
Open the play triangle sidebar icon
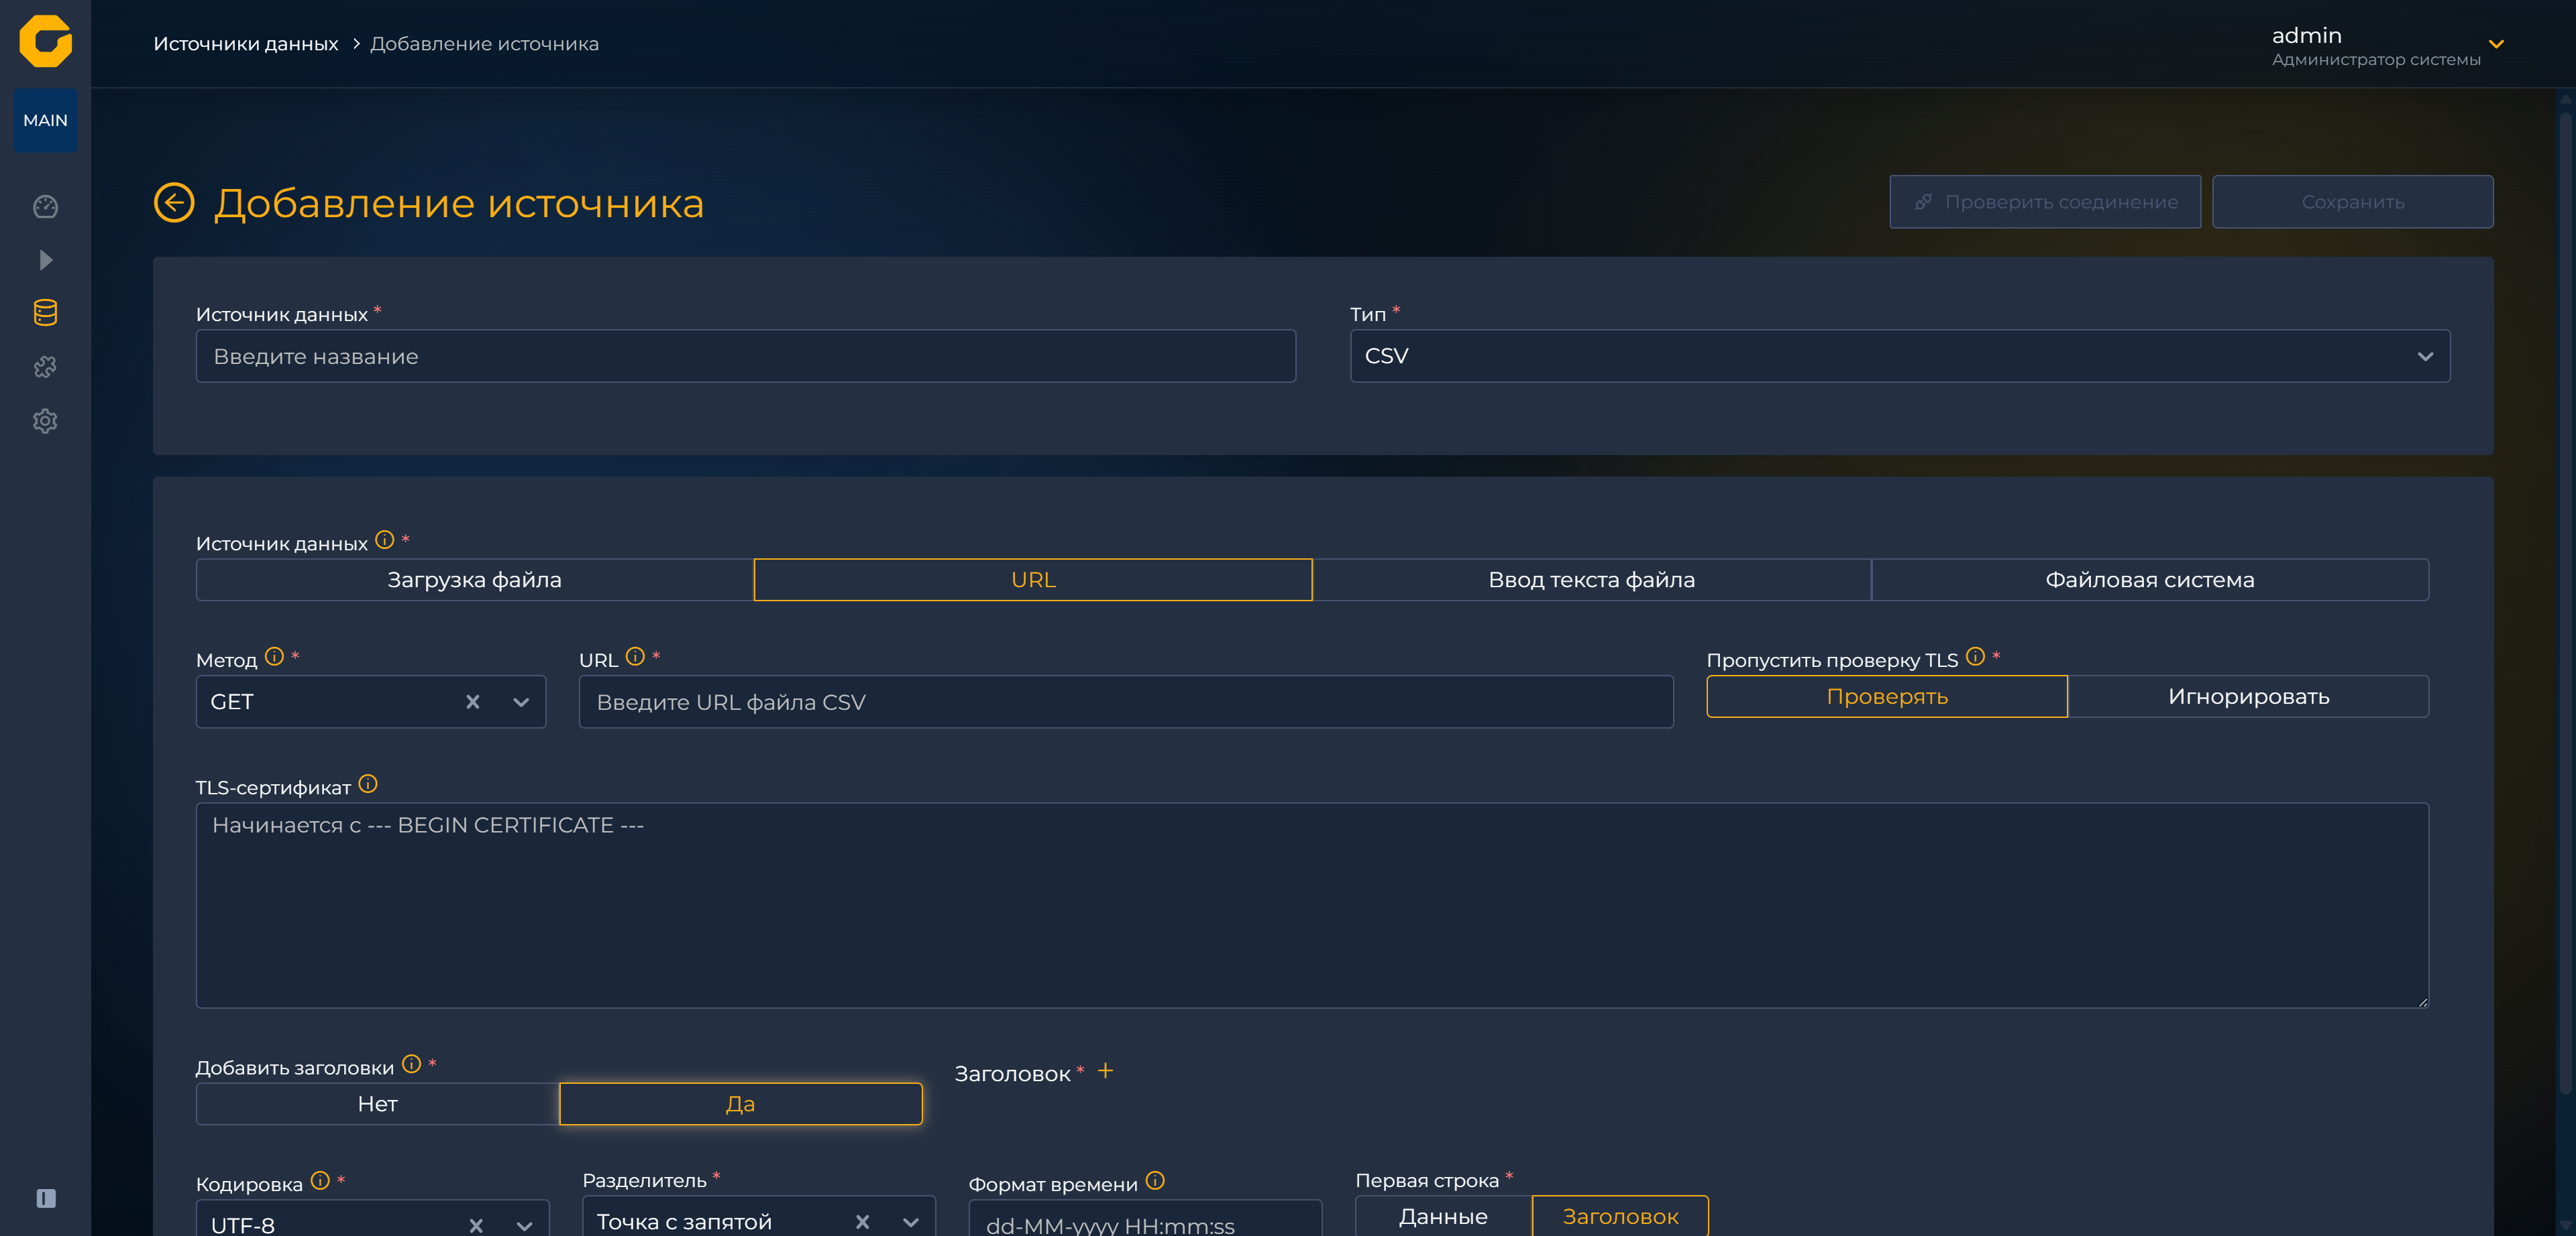45,260
